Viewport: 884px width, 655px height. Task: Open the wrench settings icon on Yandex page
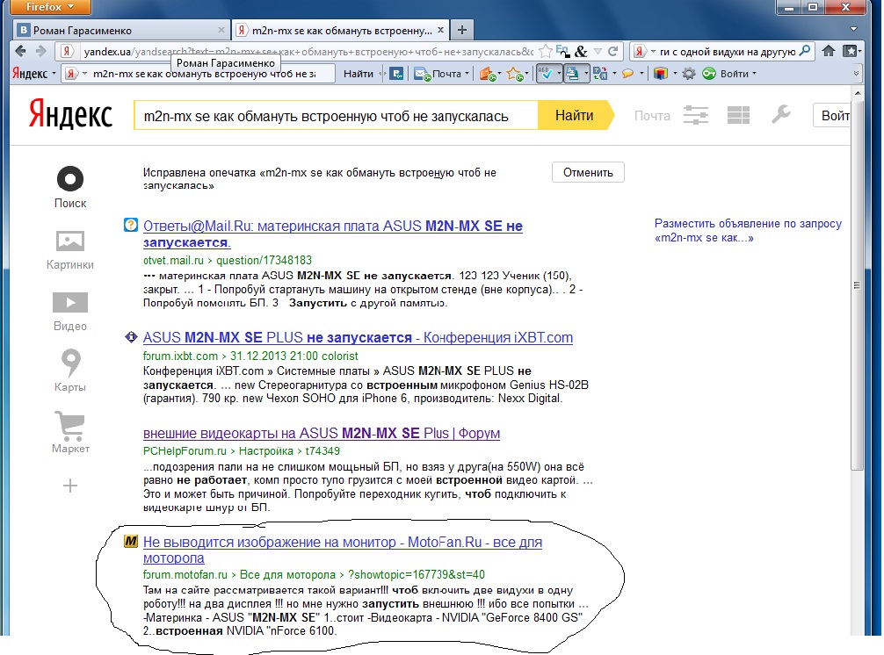781,114
